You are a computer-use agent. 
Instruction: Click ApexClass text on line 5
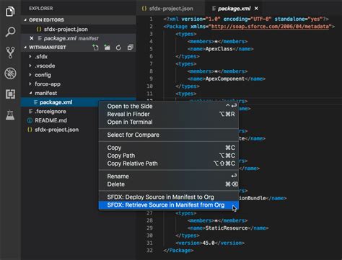click(219, 49)
